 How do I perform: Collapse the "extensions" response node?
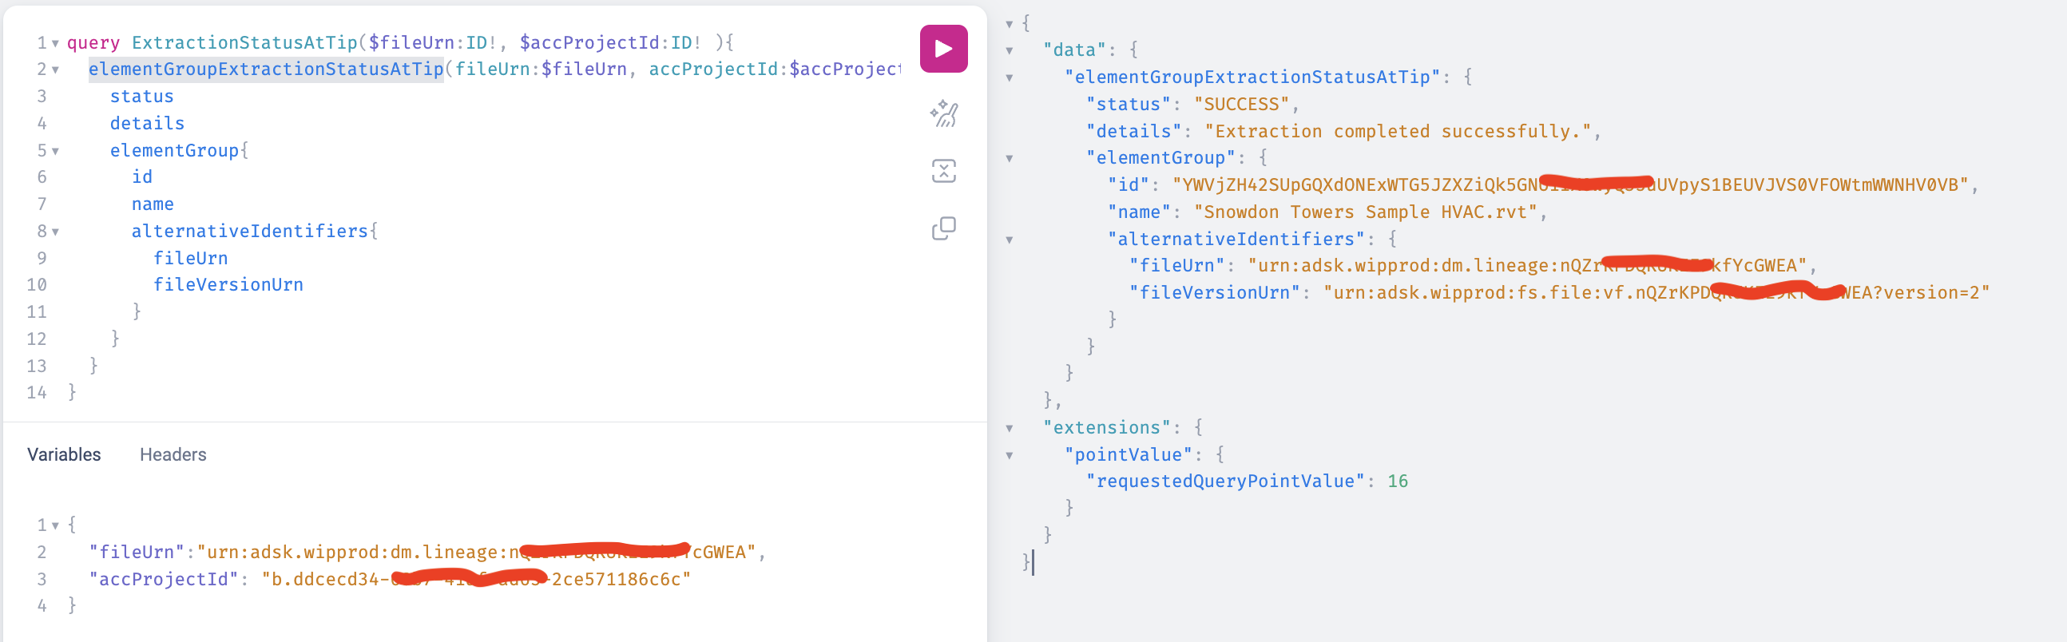(x=1010, y=429)
